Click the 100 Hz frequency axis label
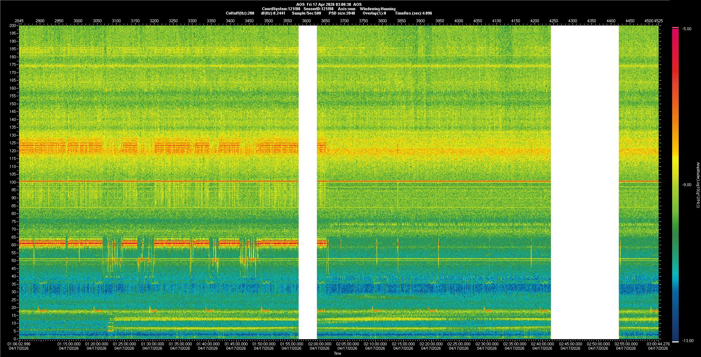 tap(12, 182)
